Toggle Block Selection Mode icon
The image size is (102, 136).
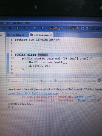point(83,29)
